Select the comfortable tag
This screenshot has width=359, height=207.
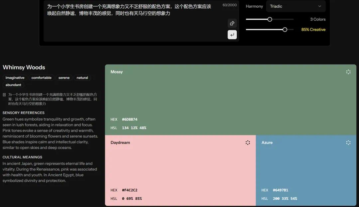point(41,78)
